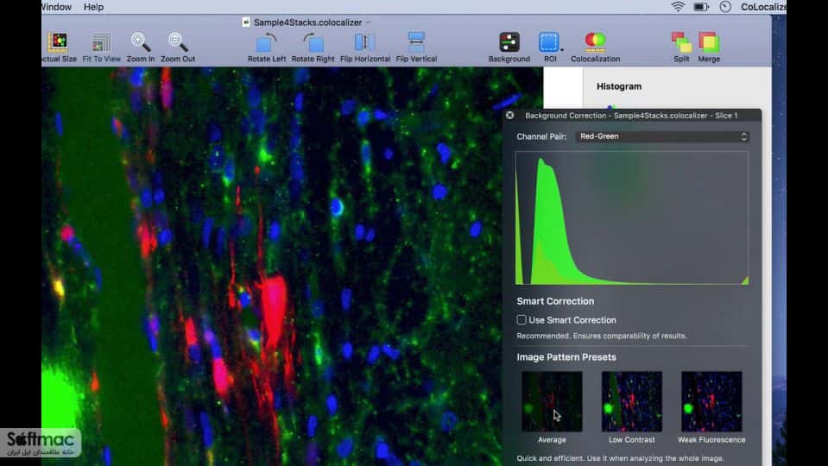
Task: Select the Fit To View icon
Action: click(x=101, y=43)
